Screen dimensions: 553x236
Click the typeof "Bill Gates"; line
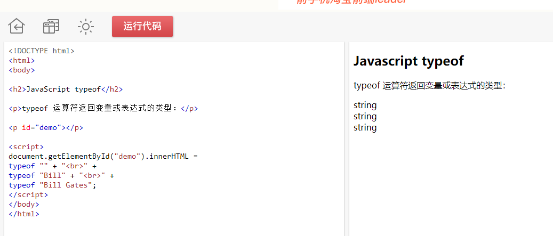click(x=53, y=185)
